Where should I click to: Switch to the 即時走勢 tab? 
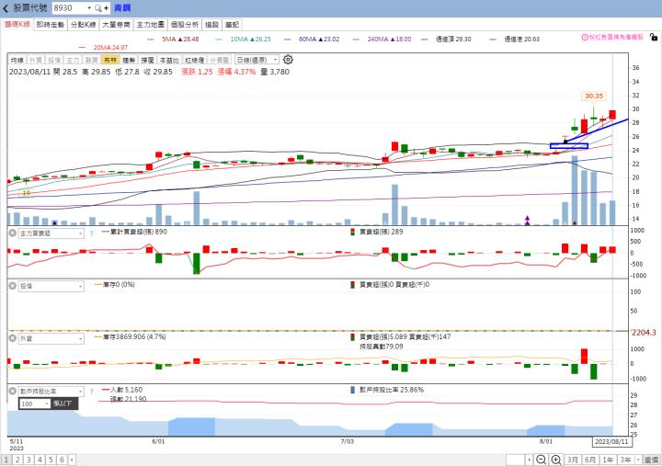click(x=50, y=25)
